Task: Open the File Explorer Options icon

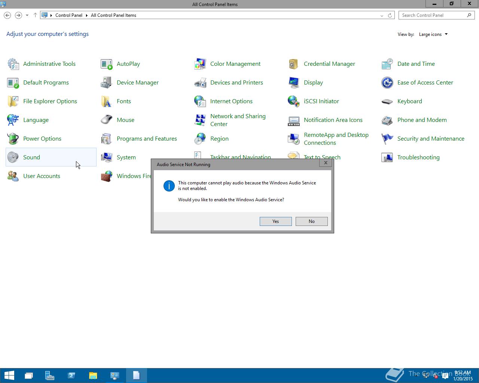Action: click(13, 101)
